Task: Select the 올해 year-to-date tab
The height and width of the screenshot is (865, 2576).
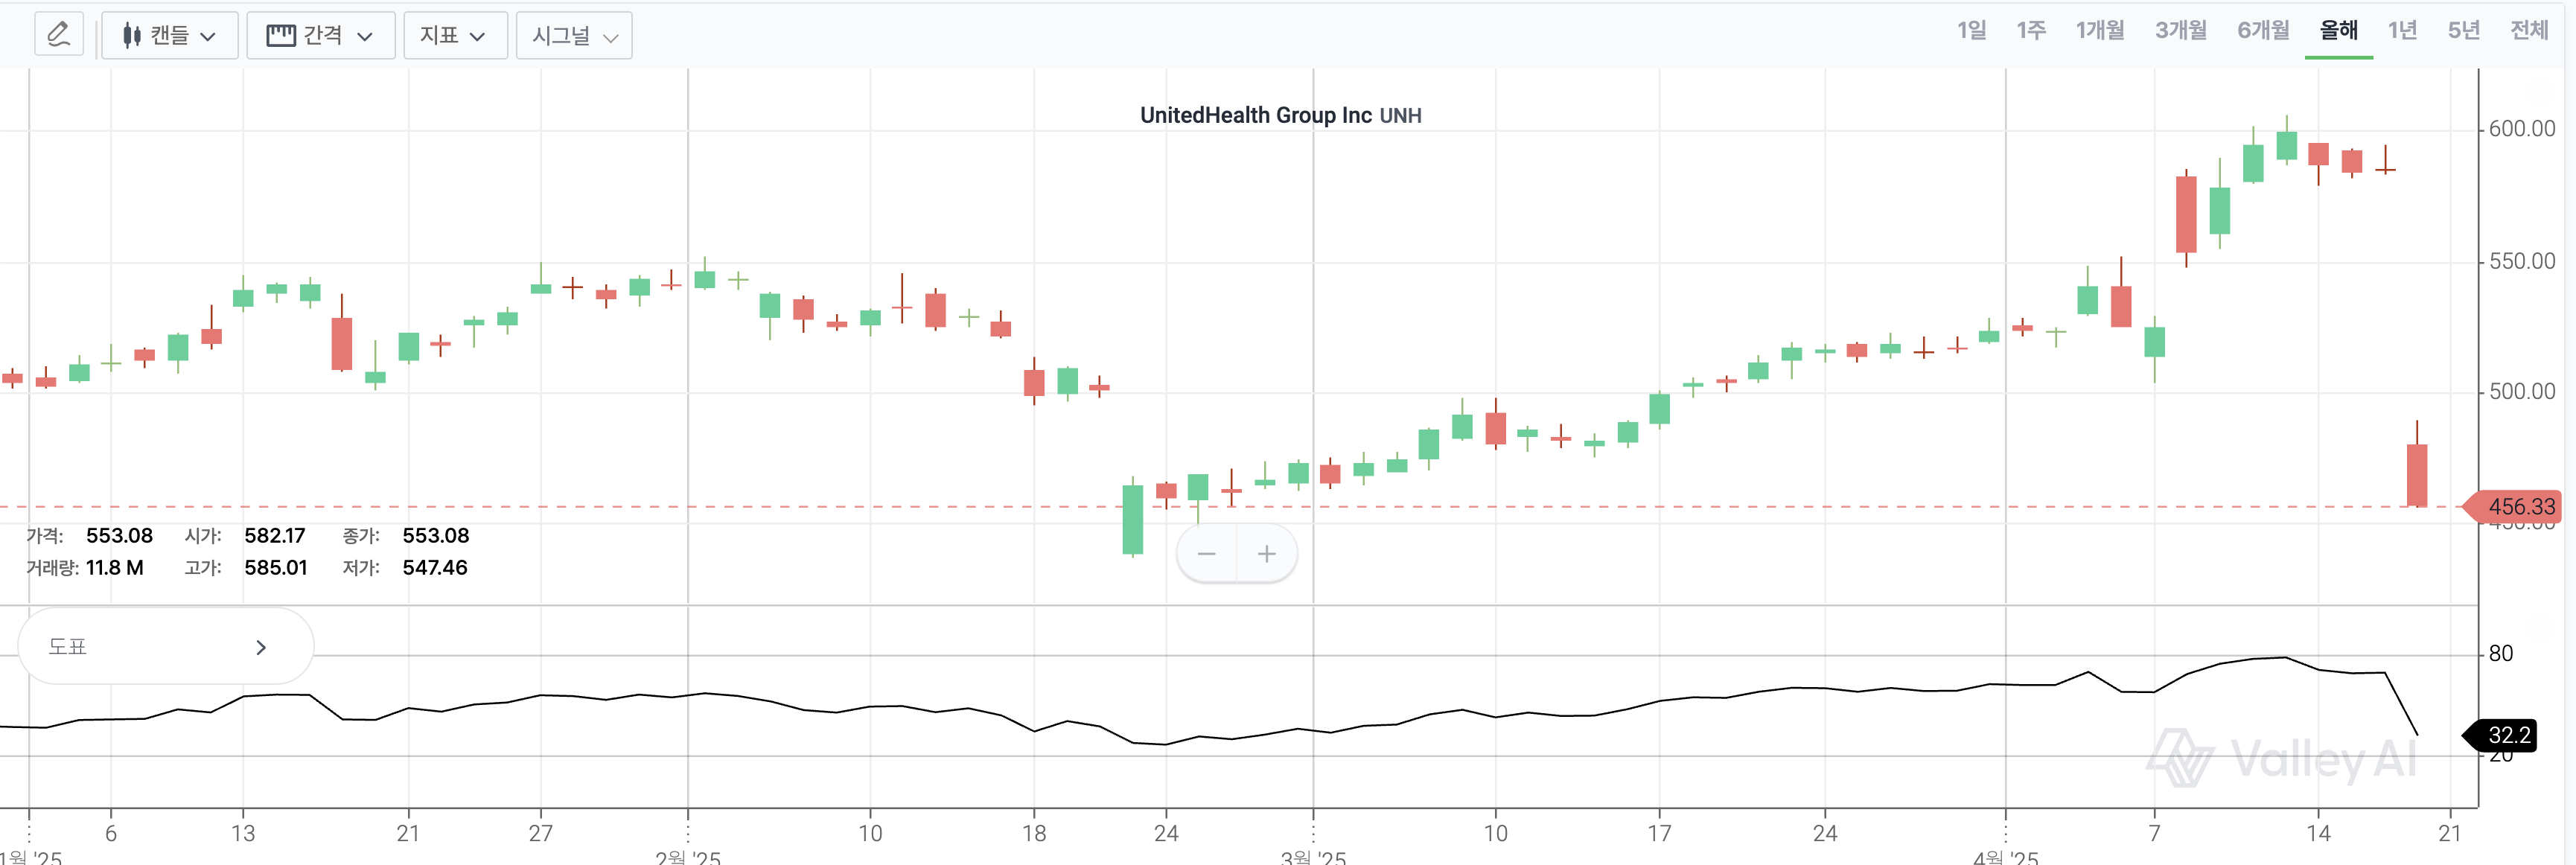Action: [x=2339, y=31]
